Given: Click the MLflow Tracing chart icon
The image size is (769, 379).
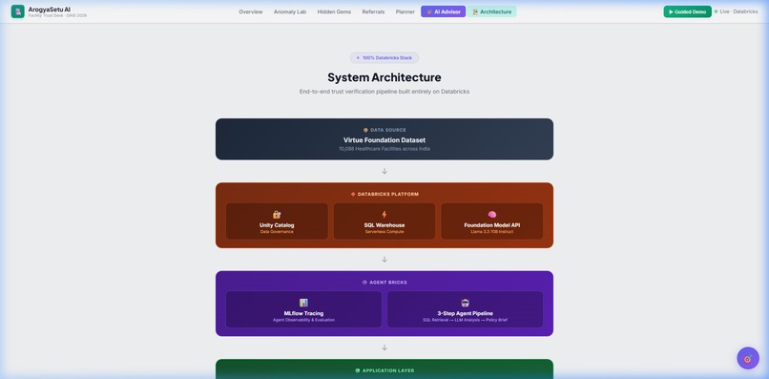Looking at the screenshot, I should [303, 303].
